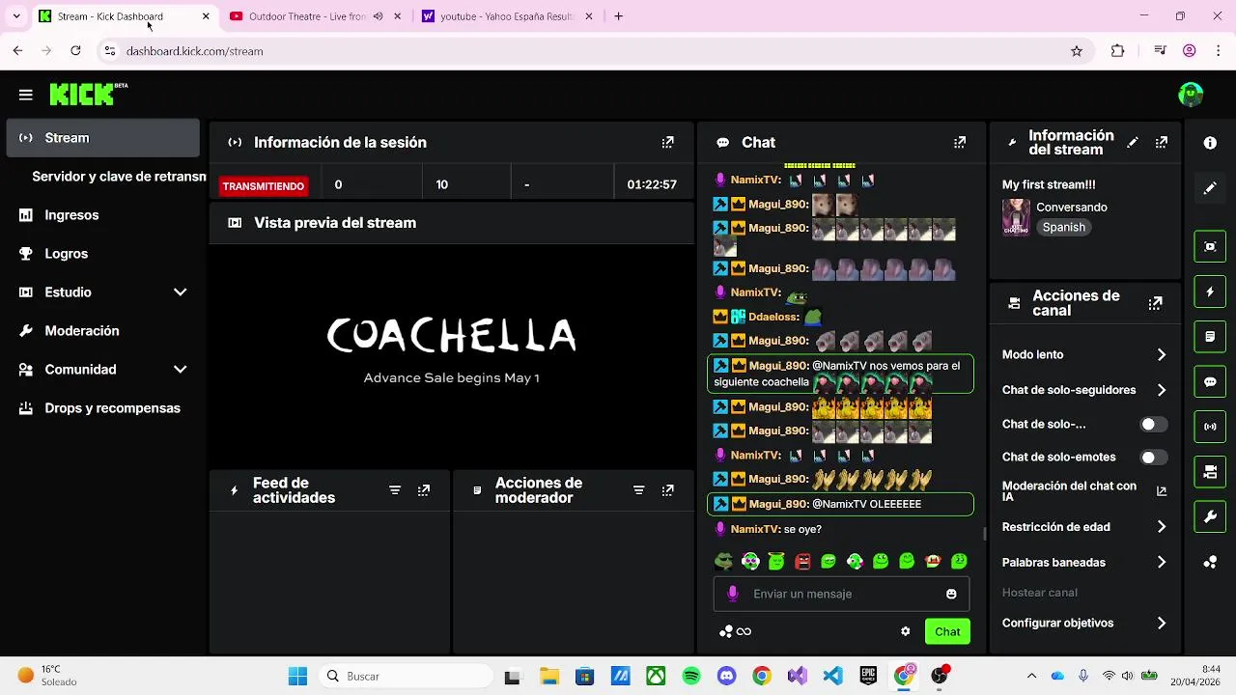Click the Spanish language tag
The width and height of the screenshot is (1236, 695).
(x=1063, y=228)
